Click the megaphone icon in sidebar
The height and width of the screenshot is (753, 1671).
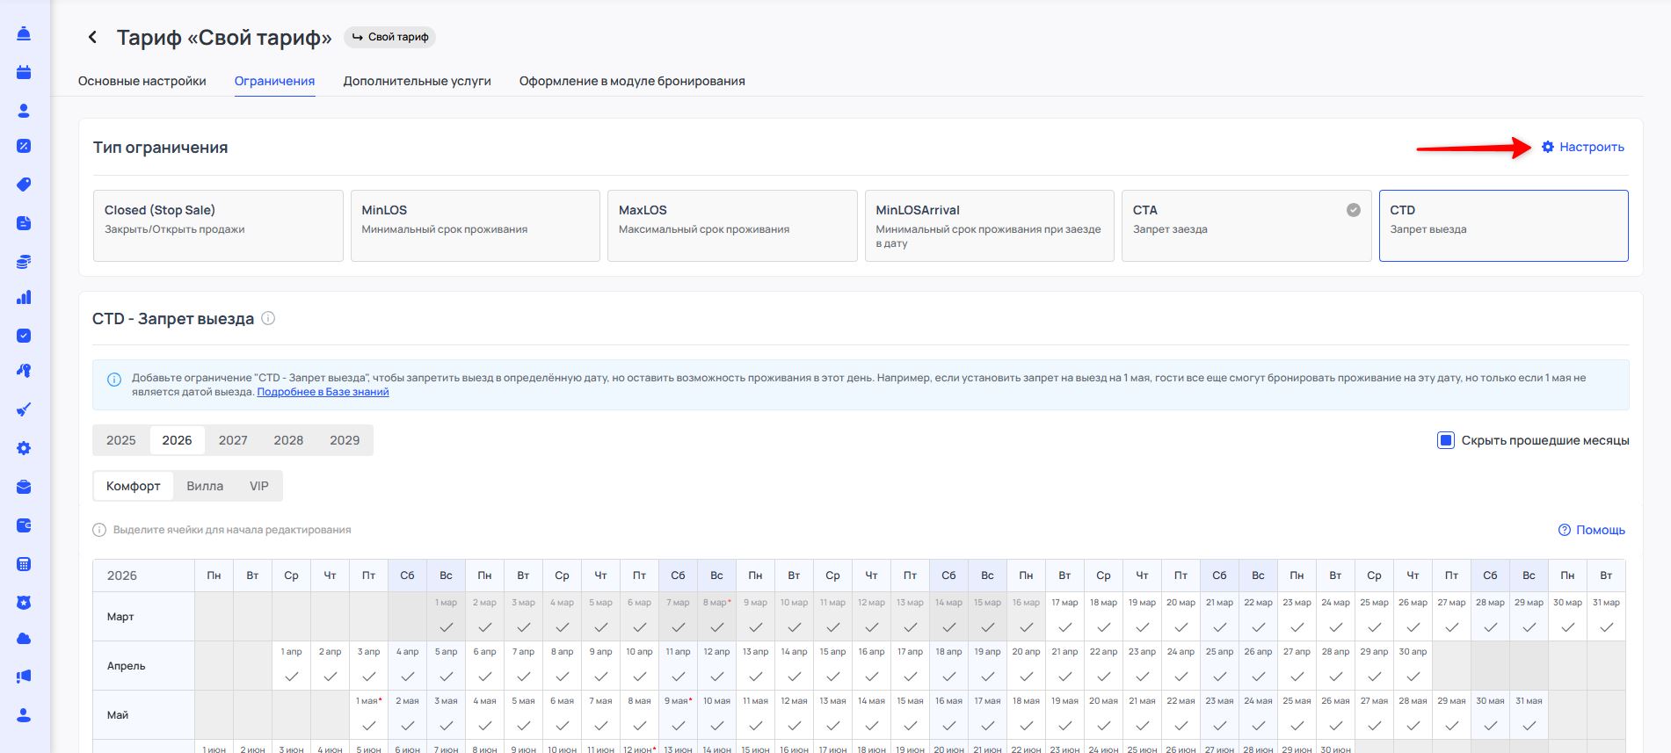click(x=24, y=677)
